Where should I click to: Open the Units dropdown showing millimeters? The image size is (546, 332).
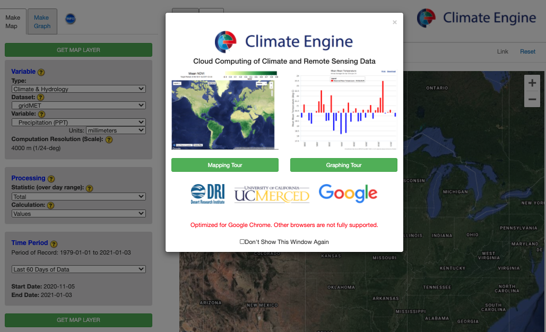coord(116,130)
